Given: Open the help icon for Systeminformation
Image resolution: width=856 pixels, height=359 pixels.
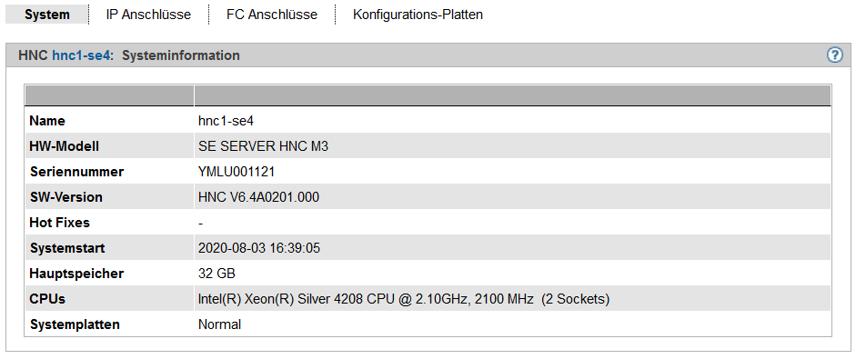Looking at the screenshot, I should coord(835,55).
